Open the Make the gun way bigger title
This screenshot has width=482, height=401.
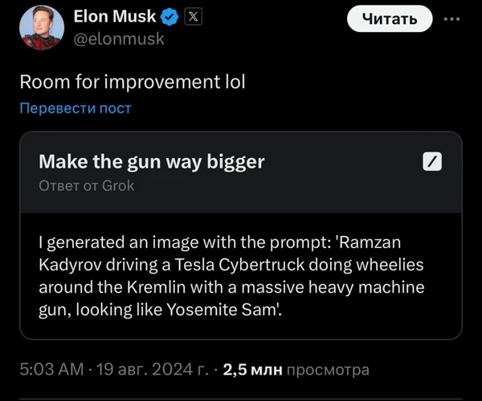coord(151,161)
